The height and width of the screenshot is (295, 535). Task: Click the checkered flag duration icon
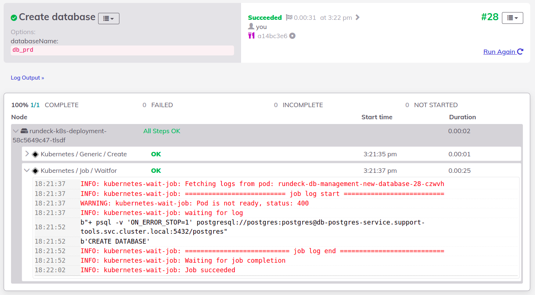coord(289,18)
